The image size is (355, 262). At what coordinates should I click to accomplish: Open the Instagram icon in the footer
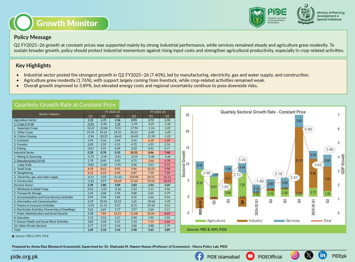[x=294, y=255]
